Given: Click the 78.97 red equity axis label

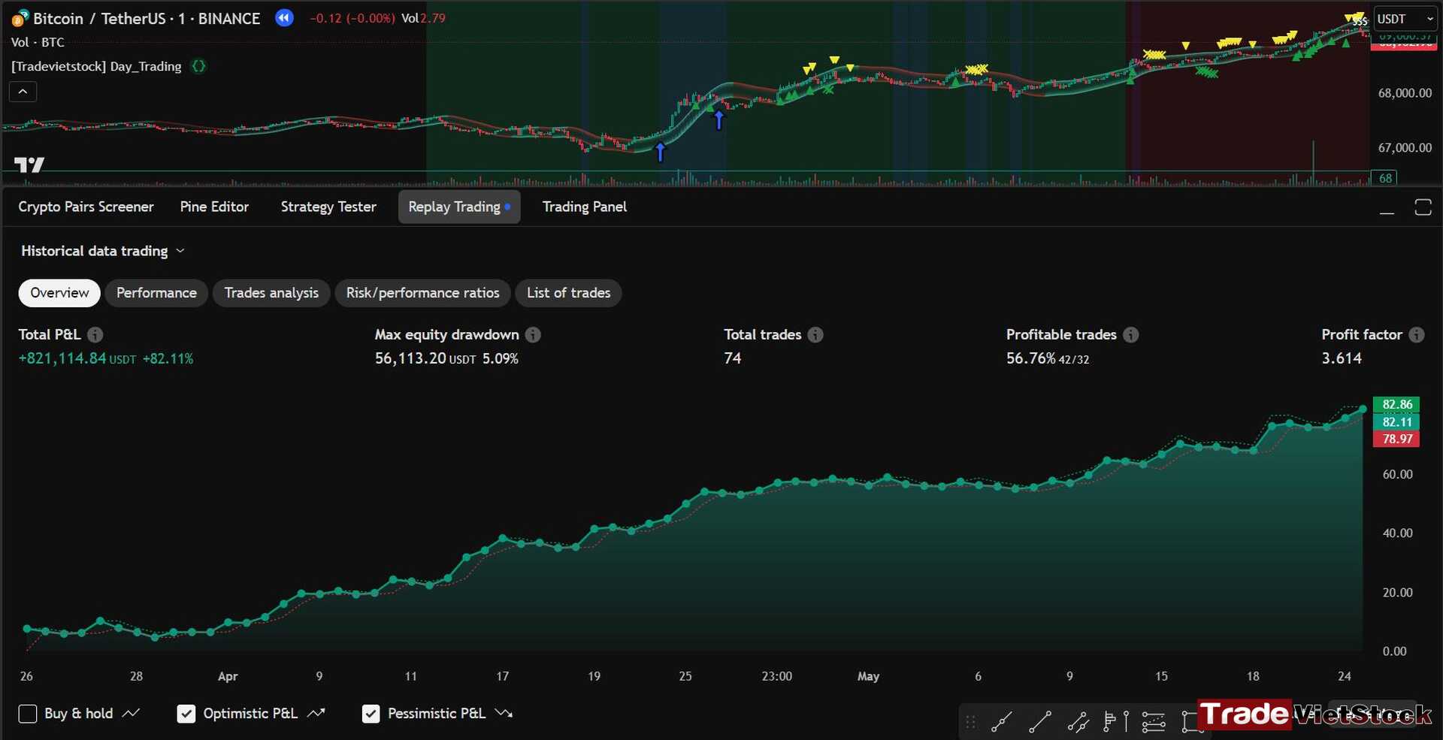Looking at the screenshot, I should tap(1396, 439).
